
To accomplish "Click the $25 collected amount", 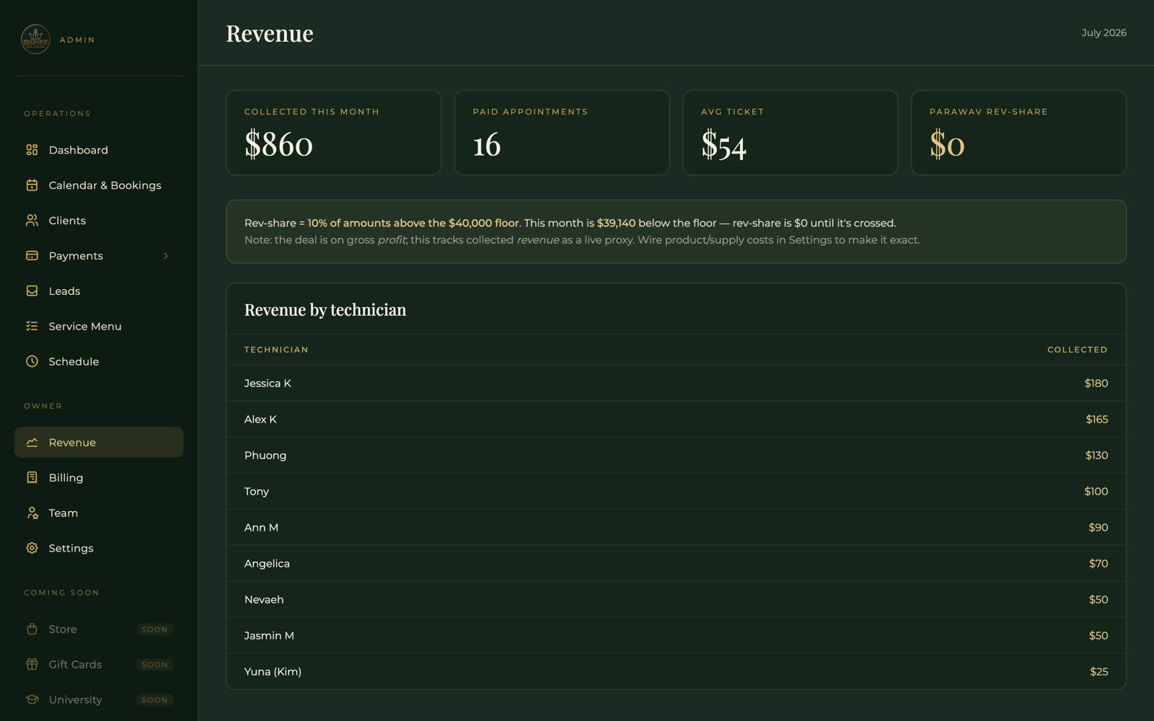I will click(1098, 672).
